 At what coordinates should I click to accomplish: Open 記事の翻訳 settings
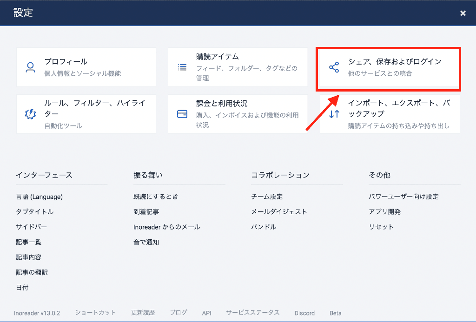coord(31,272)
